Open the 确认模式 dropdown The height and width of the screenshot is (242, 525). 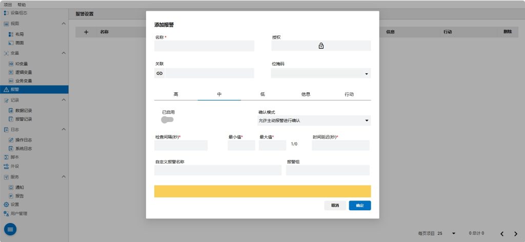coord(314,120)
